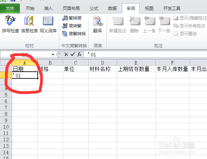
Task: Cancel the entry in formula bar
Action: pos(66,54)
